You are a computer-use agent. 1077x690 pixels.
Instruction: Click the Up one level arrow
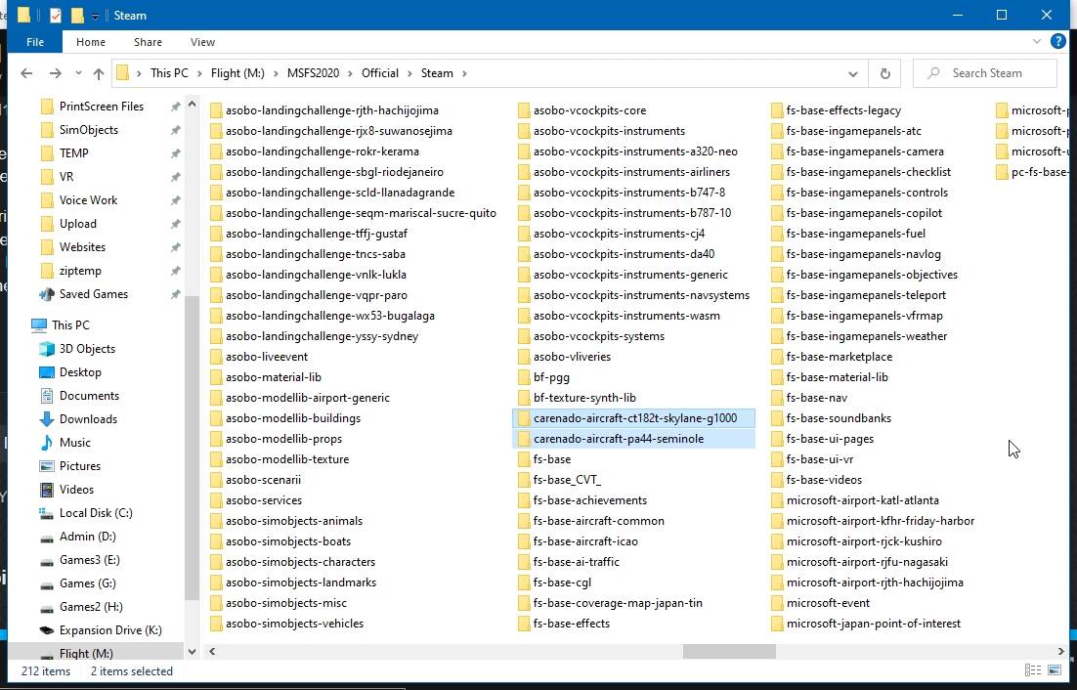[99, 73]
